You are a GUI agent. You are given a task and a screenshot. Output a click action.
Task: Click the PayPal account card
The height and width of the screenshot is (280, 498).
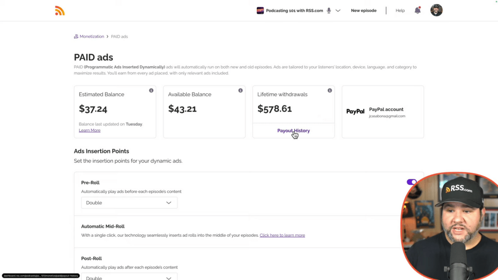(382, 112)
